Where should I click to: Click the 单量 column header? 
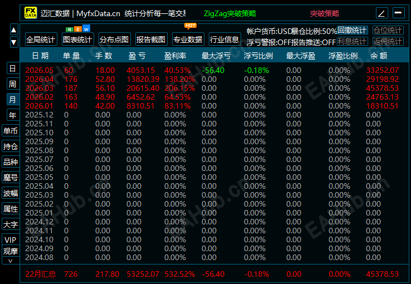(x=71, y=56)
